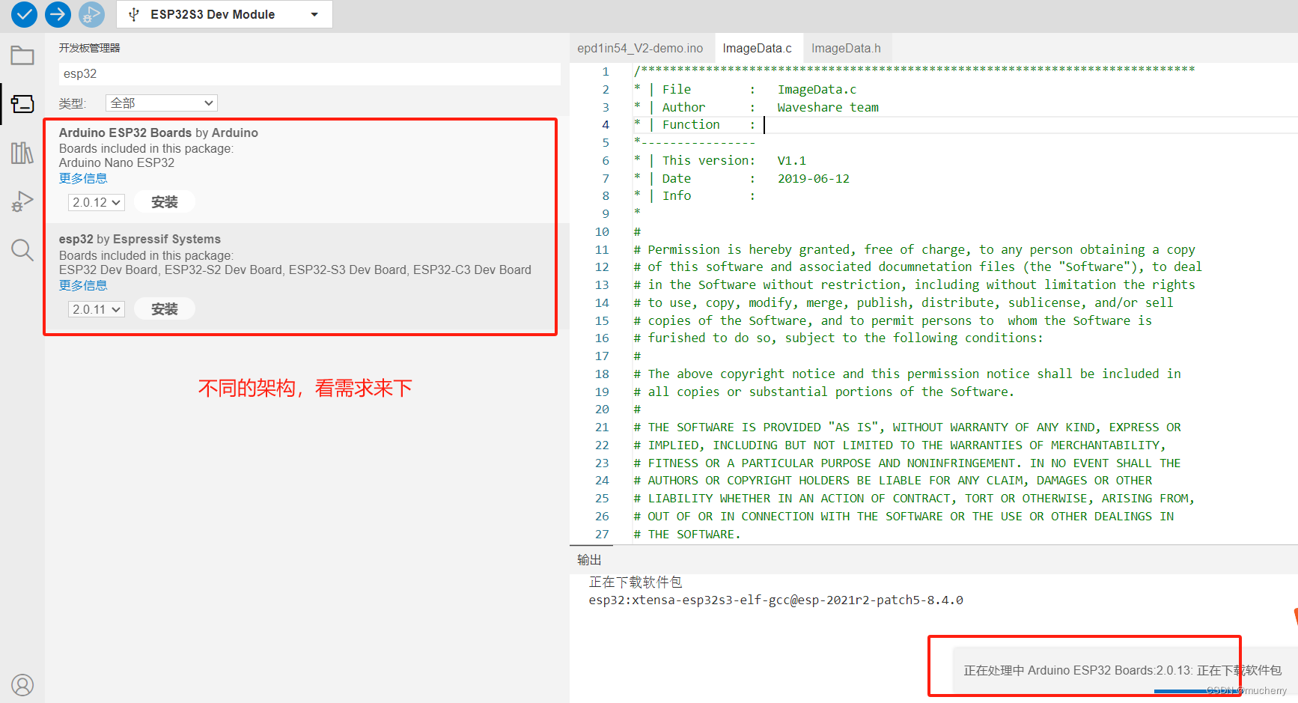
Task: Open version dropdown 2.0.11 for esp32 by Espressif
Action: click(96, 309)
